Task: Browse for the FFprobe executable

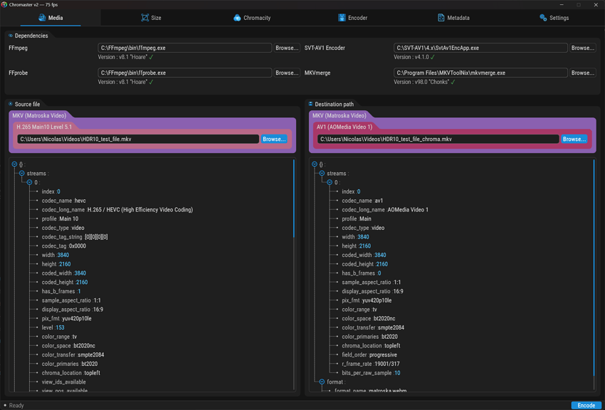Action: tap(287, 73)
